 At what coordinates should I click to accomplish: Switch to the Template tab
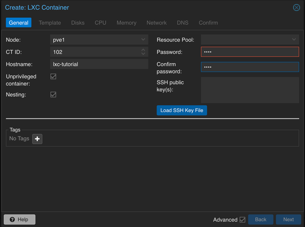click(x=50, y=23)
